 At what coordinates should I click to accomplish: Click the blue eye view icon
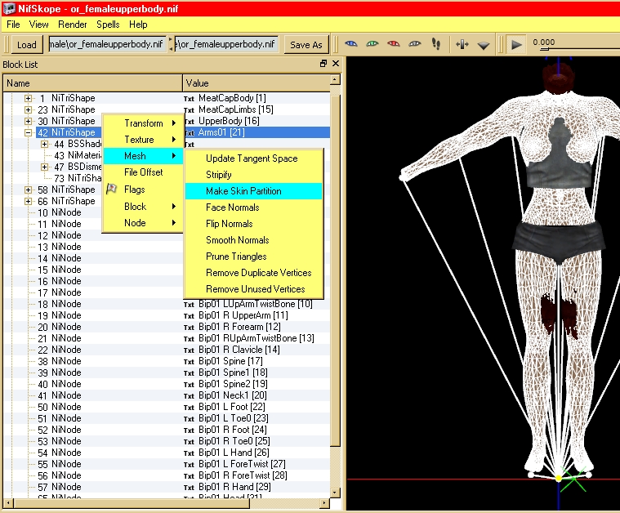tap(351, 44)
